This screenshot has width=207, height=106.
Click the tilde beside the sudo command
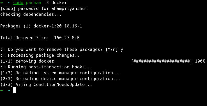(9, 3)
